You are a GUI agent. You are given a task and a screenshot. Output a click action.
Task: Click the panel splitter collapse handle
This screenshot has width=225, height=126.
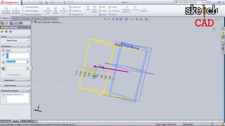click(32, 69)
